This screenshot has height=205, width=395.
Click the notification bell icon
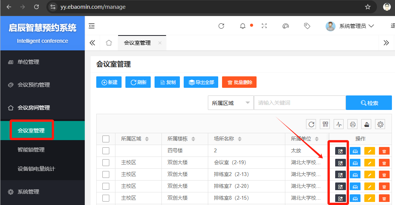(243, 26)
